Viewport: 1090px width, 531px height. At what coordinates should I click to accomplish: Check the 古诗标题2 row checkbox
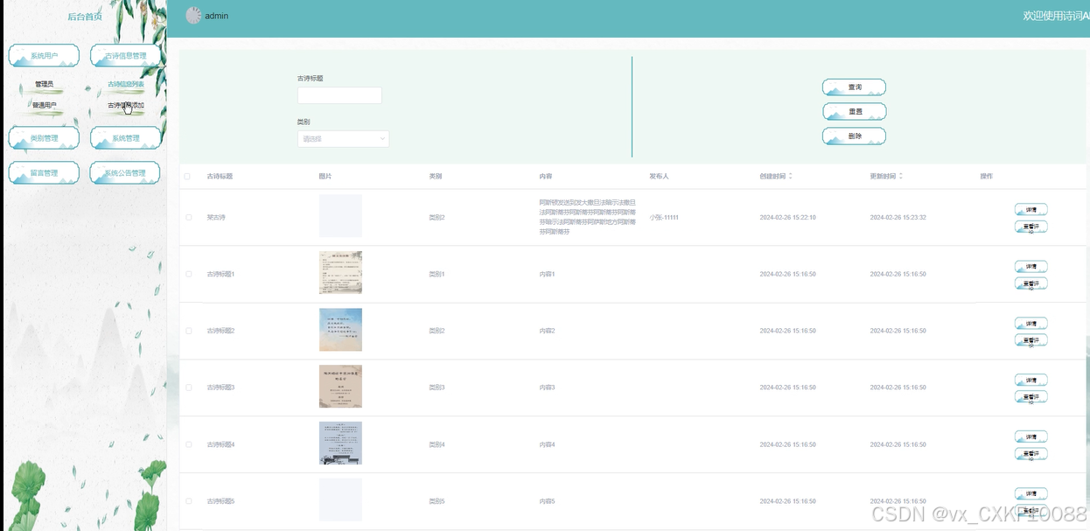(188, 331)
